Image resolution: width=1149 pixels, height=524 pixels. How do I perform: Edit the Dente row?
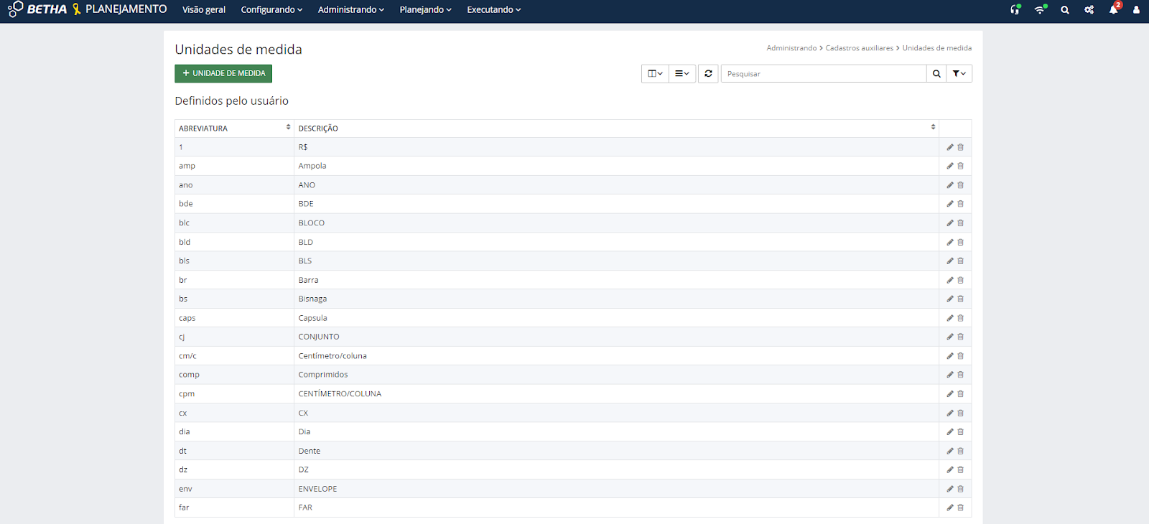point(950,451)
